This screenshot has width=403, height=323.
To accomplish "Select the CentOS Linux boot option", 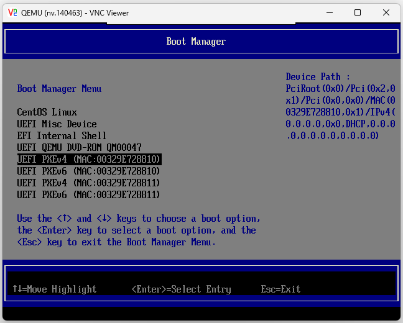I will coord(47,112).
